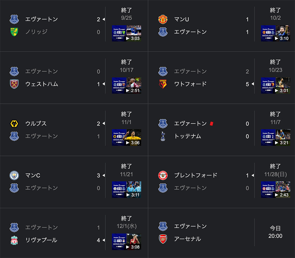Click the Tottenham crest icon

tap(163, 136)
